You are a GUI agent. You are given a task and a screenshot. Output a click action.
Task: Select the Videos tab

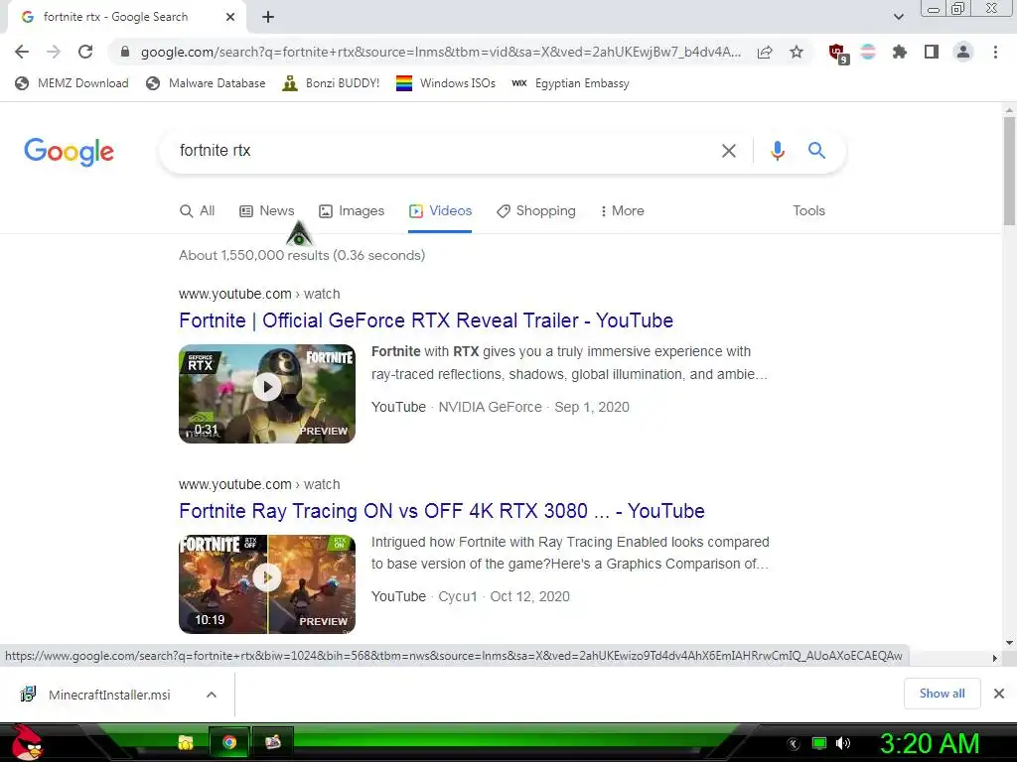[x=440, y=211]
